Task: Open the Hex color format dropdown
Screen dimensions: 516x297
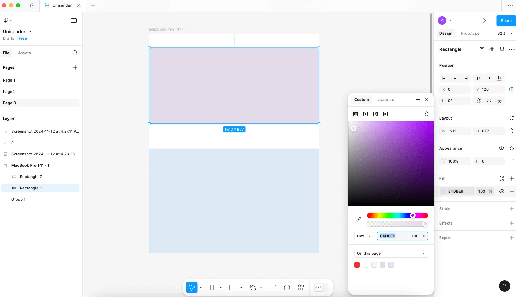Action: [x=364, y=236]
